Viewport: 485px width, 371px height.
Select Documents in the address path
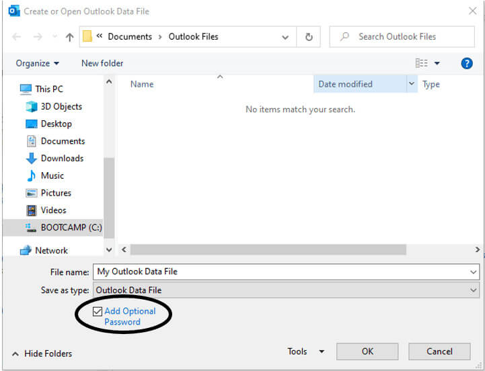(130, 36)
